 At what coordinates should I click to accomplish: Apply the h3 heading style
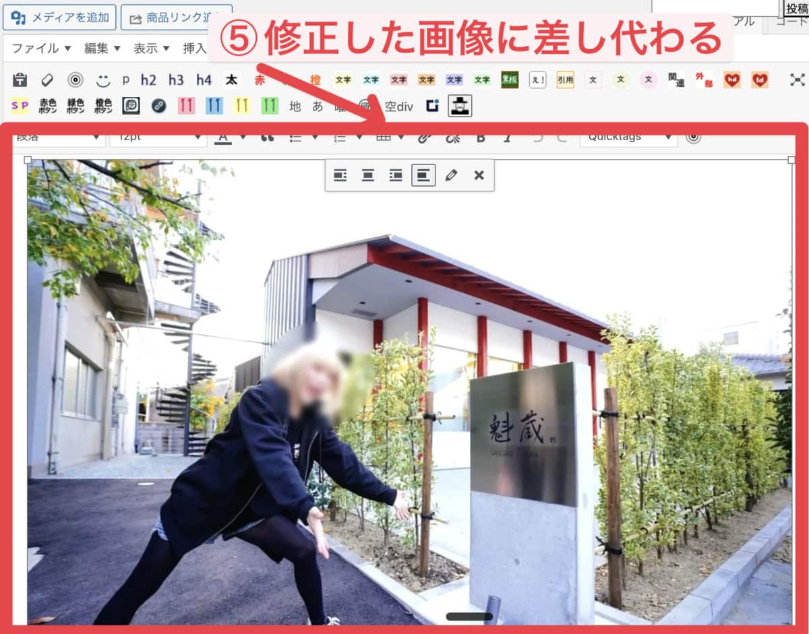click(176, 80)
